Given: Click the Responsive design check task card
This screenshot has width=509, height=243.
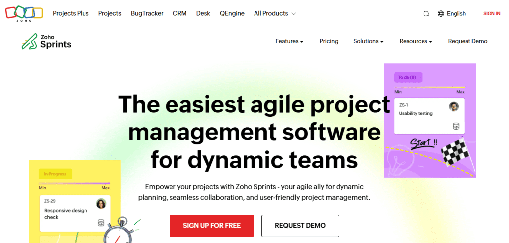Looking at the screenshot, I should pos(75,213).
